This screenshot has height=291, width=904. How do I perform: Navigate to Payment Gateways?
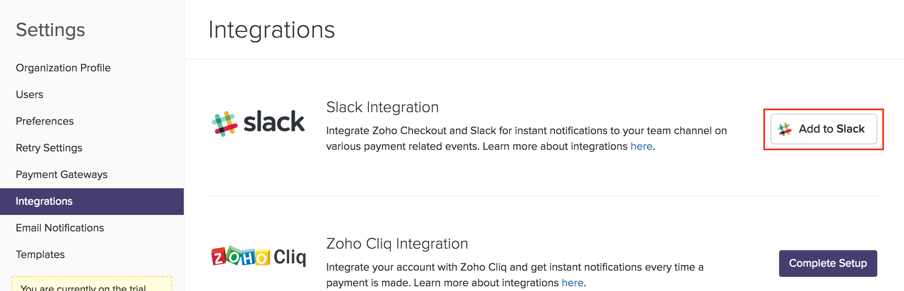(x=62, y=175)
